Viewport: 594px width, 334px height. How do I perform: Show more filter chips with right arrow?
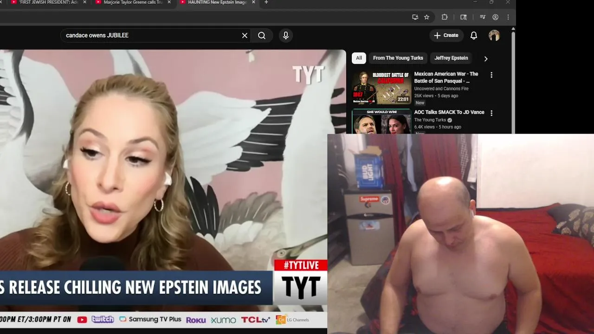(486, 58)
